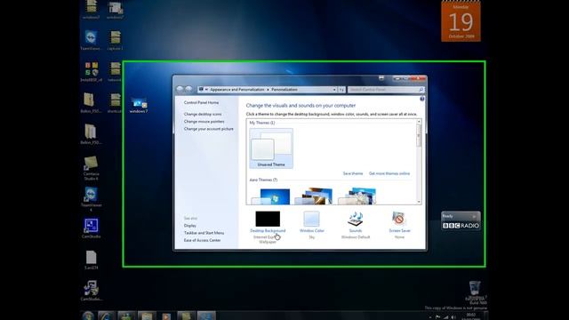
Task: Click the Action Center flag tray icon
Action: (438, 316)
